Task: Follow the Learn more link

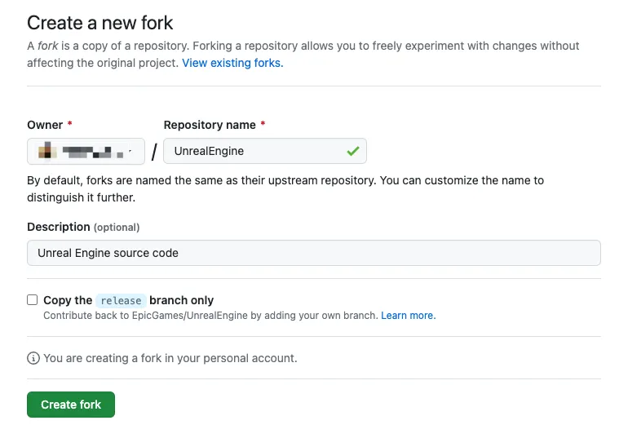Action: [408, 316]
